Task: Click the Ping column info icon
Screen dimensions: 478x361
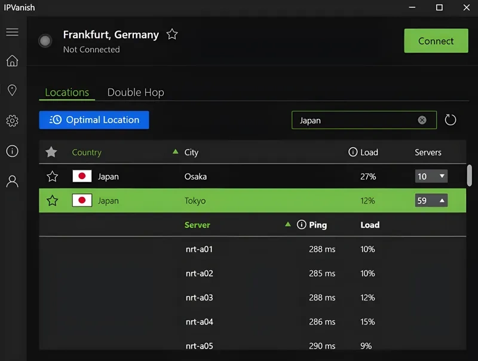Action: click(302, 225)
